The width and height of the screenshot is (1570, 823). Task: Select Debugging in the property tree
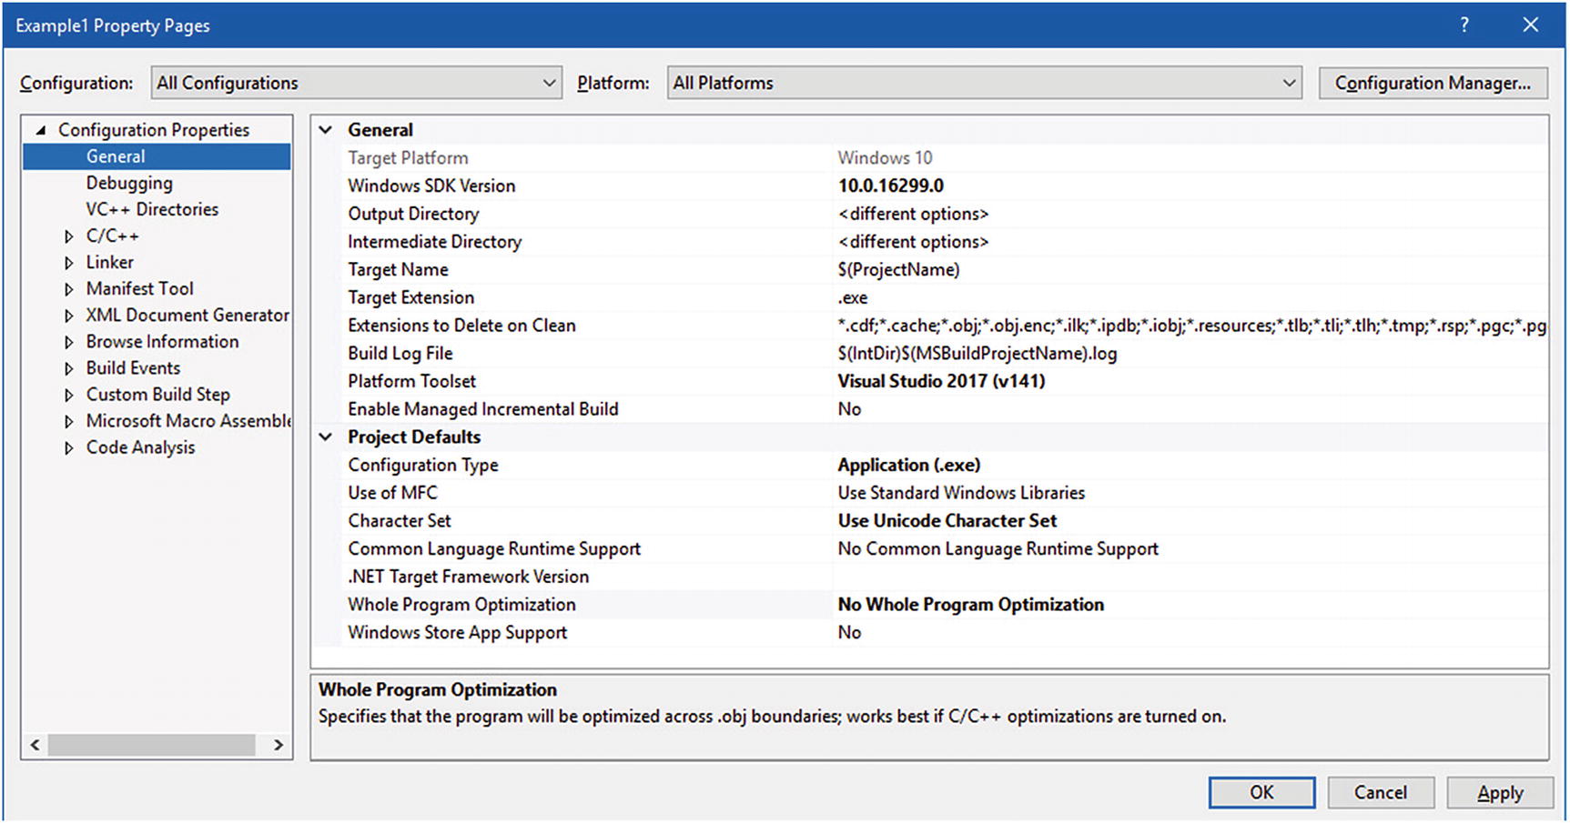tap(129, 183)
